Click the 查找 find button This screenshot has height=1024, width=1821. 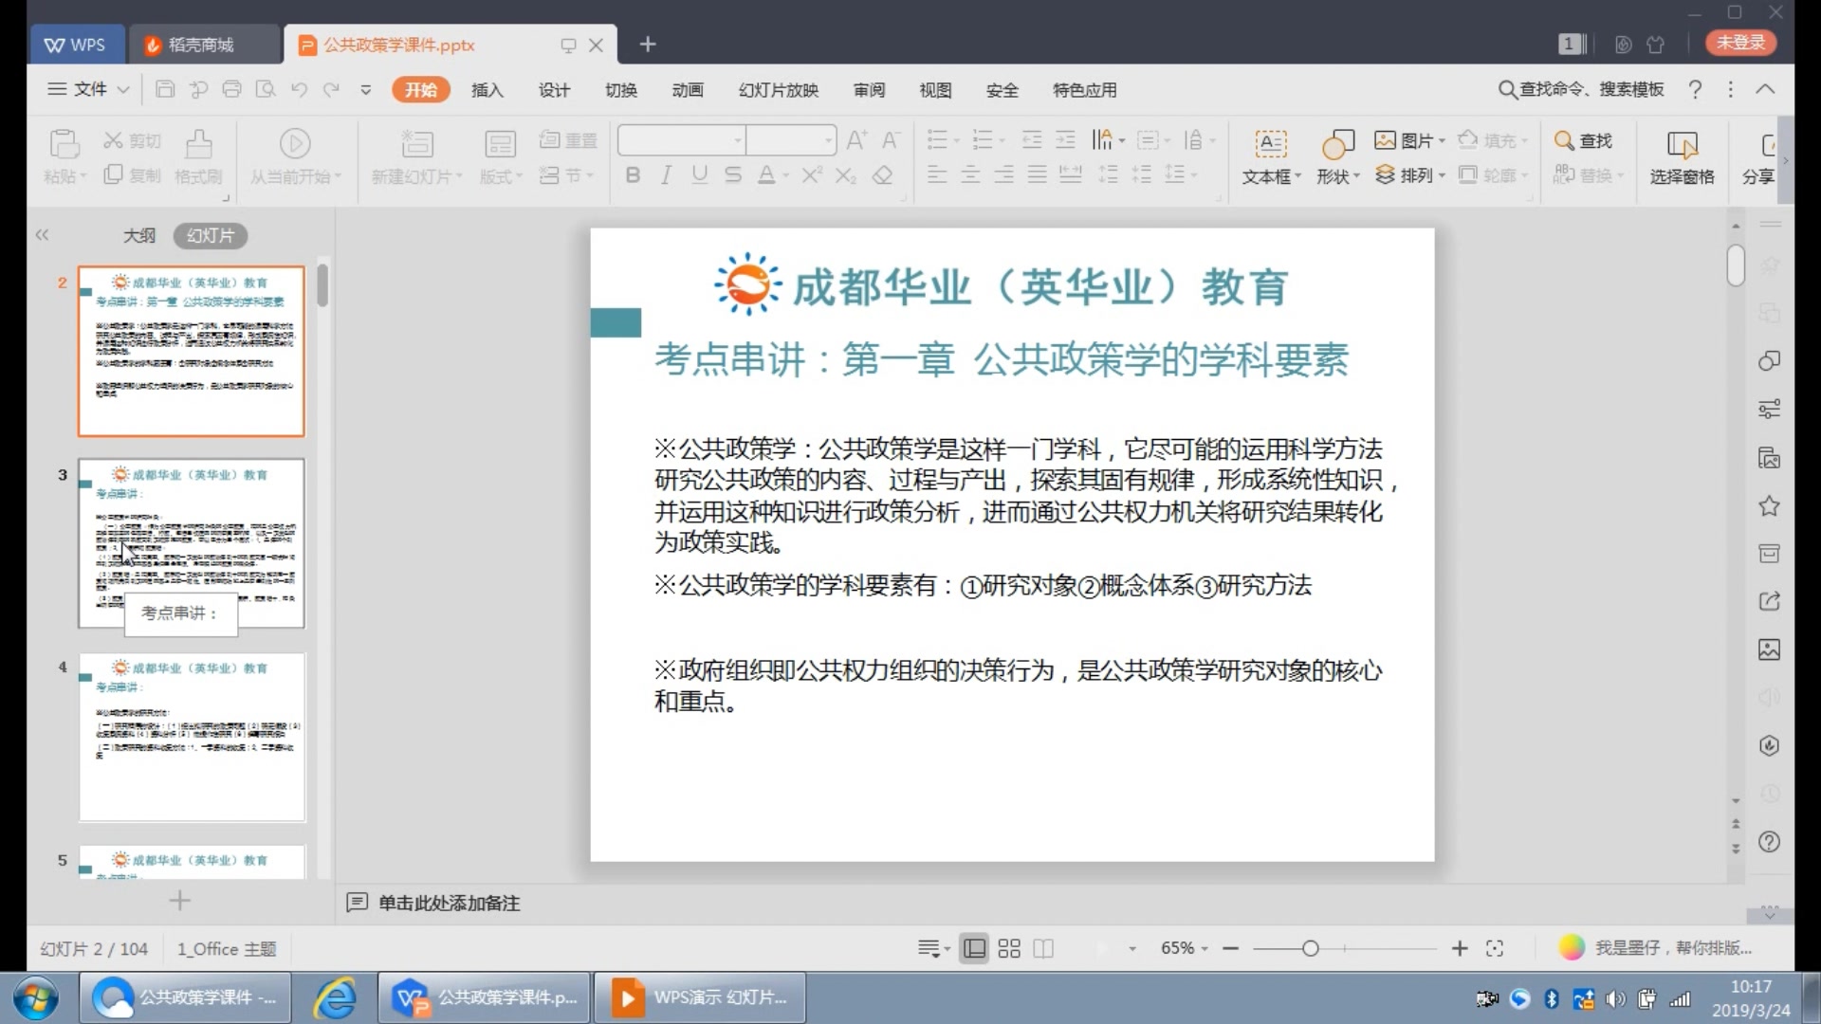pyautogui.click(x=1584, y=140)
